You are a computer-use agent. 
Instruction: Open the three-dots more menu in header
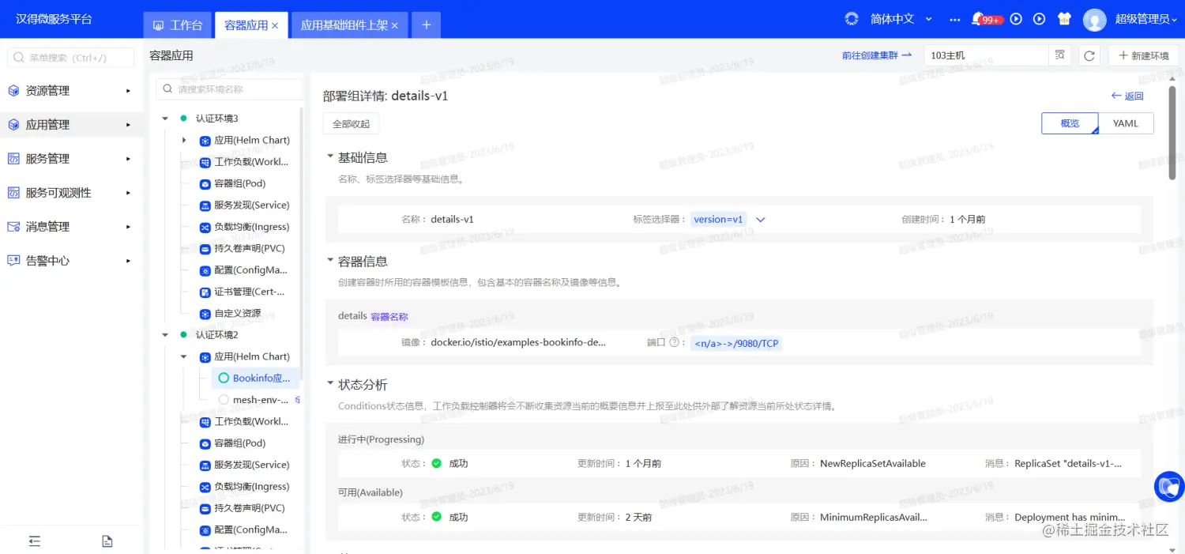click(954, 19)
